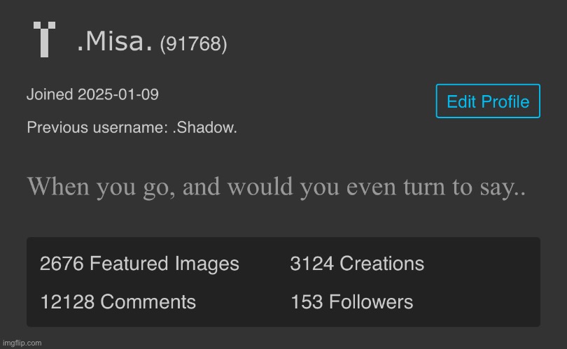Click the word 'Featured' in stats panel

coord(129,263)
